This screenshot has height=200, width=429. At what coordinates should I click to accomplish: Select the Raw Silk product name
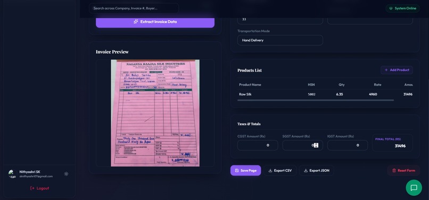click(245, 94)
